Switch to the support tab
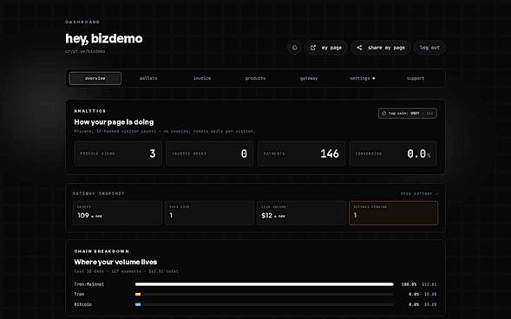 [416, 78]
